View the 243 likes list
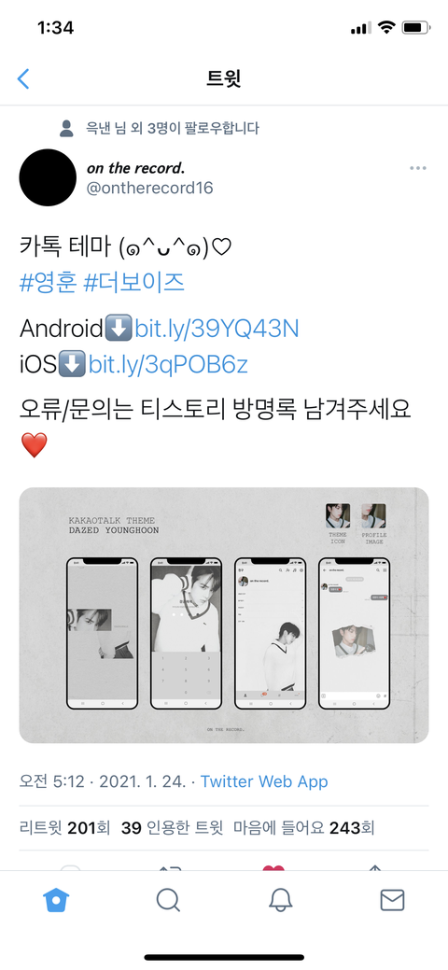This screenshot has height=970, width=448. (304, 828)
